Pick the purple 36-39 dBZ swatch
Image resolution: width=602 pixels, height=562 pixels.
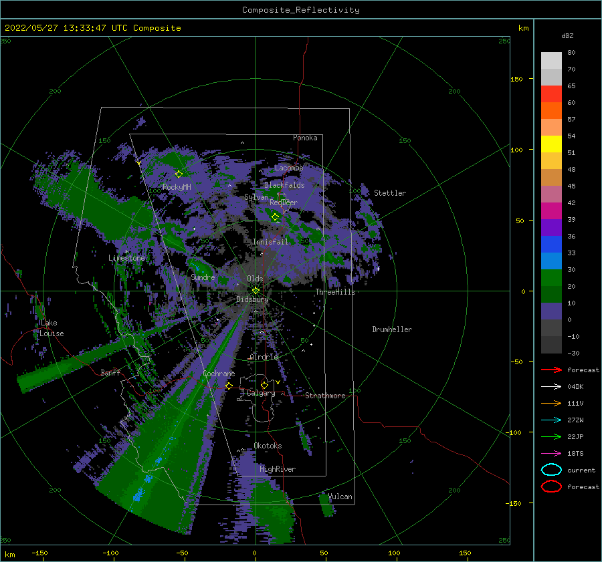pos(551,228)
